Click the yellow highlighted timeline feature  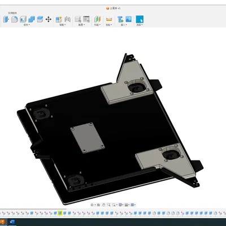click(x=60, y=213)
